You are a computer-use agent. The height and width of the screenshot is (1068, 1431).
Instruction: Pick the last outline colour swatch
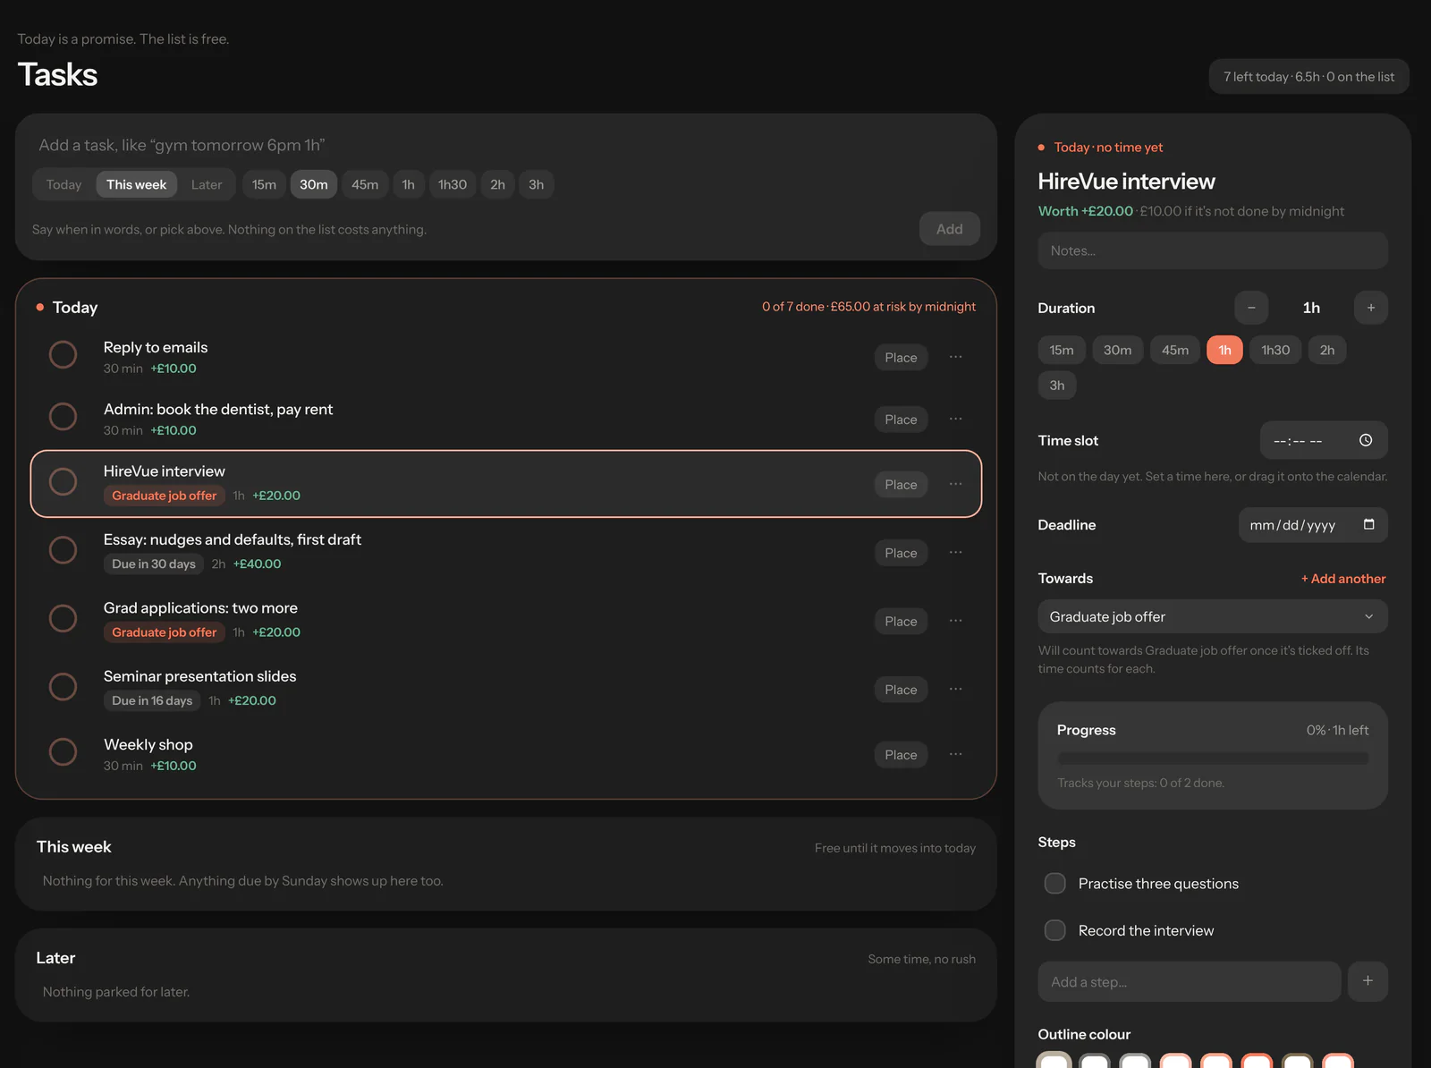tap(1338, 1061)
